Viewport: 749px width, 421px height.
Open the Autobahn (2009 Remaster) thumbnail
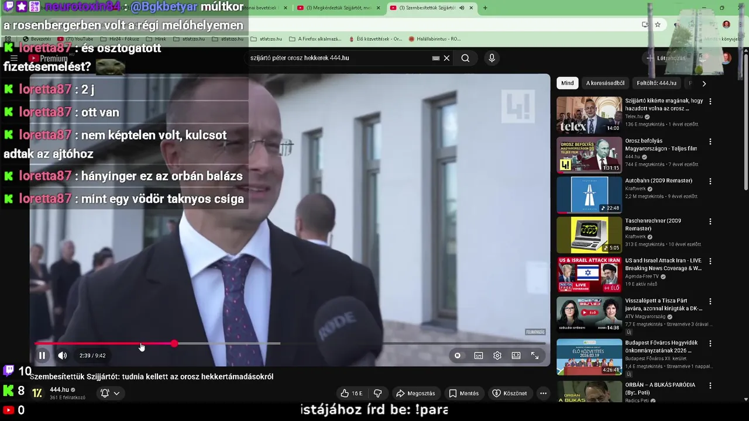point(589,195)
